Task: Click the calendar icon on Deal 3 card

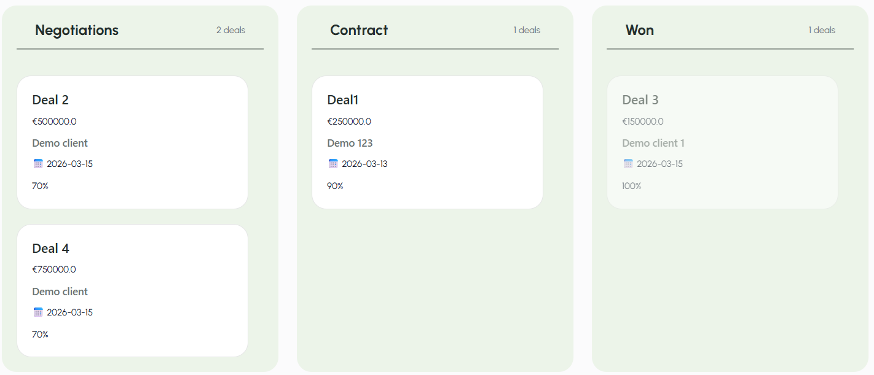Action: pyautogui.click(x=628, y=164)
